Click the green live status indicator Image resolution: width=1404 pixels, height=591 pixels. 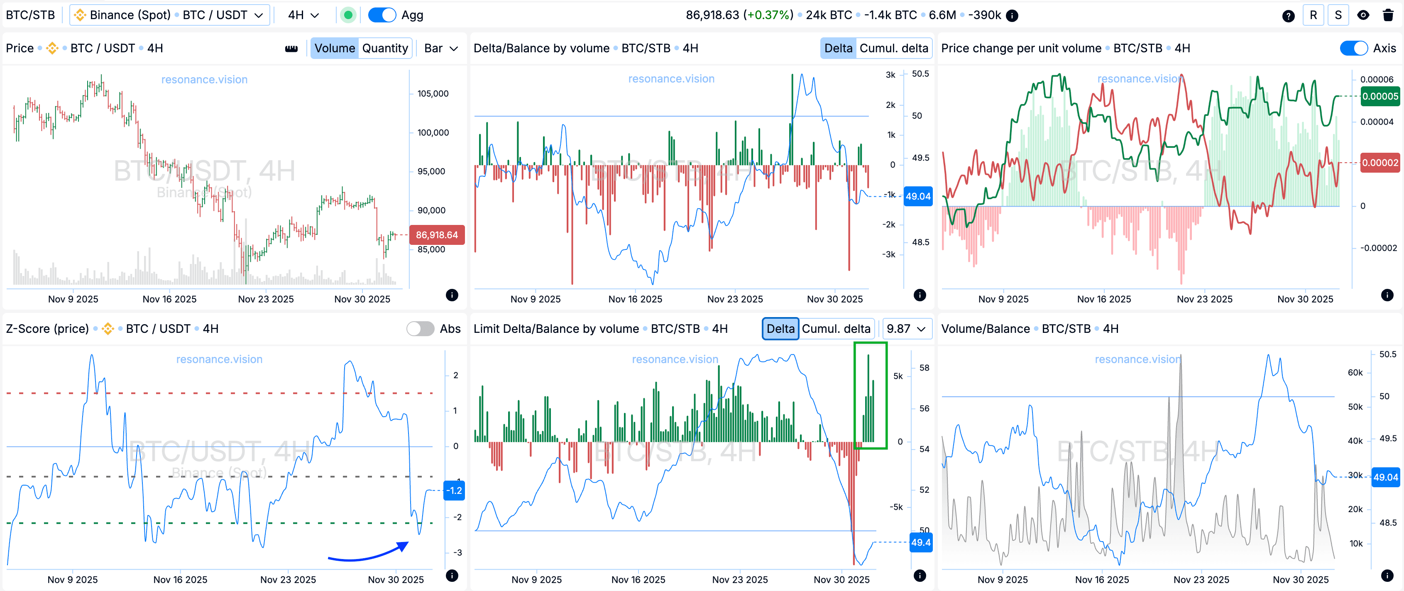point(348,15)
